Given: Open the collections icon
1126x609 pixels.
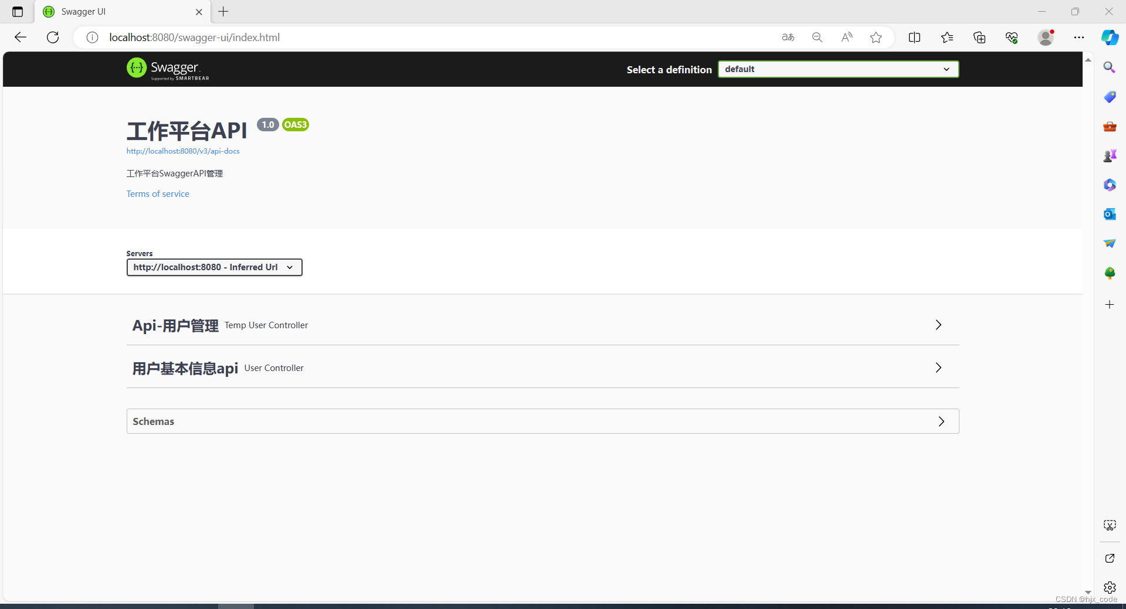Looking at the screenshot, I should (x=979, y=38).
